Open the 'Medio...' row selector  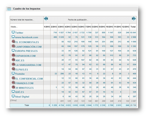click(14, 27)
